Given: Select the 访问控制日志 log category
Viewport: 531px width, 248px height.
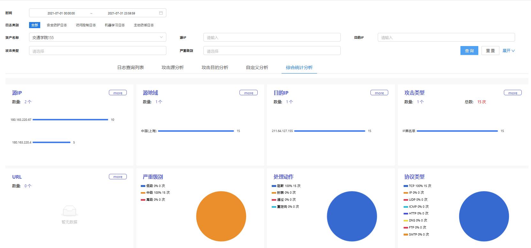Looking at the screenshot, I should tap(86, 25).
